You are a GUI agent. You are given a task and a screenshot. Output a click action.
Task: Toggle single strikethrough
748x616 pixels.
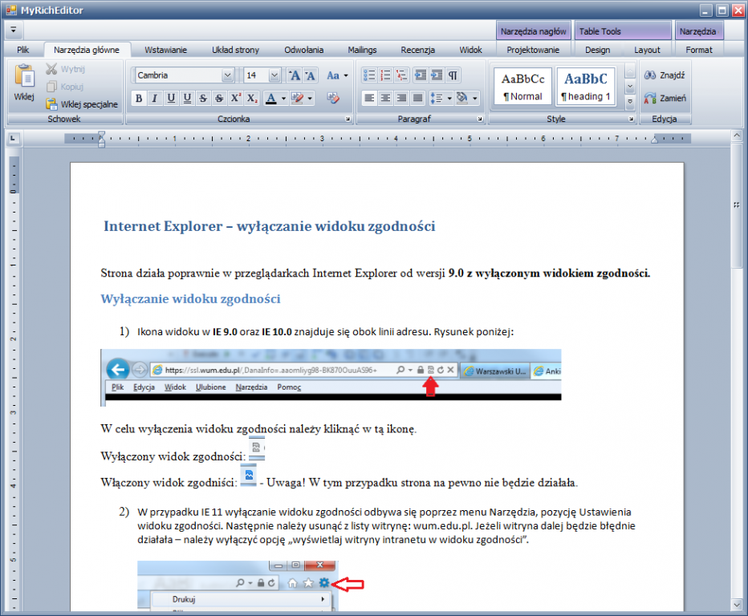click(x=203, y=98)
